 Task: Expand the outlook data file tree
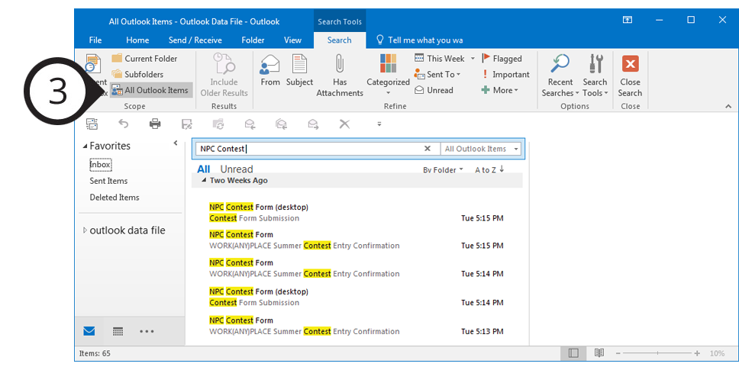(x=85, y=230)
